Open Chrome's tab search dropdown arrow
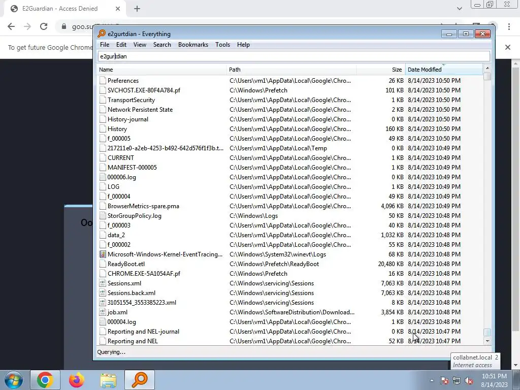This screenshot has height=390, width=520. pos(459,9)
